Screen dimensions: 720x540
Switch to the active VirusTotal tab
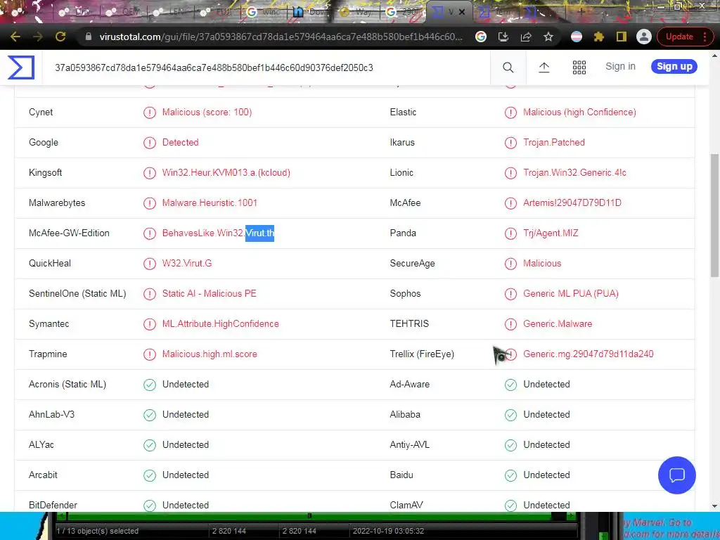coord(448,13)
